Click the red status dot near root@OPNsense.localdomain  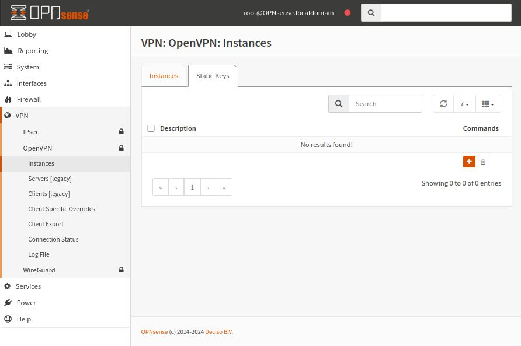point(348,12)
